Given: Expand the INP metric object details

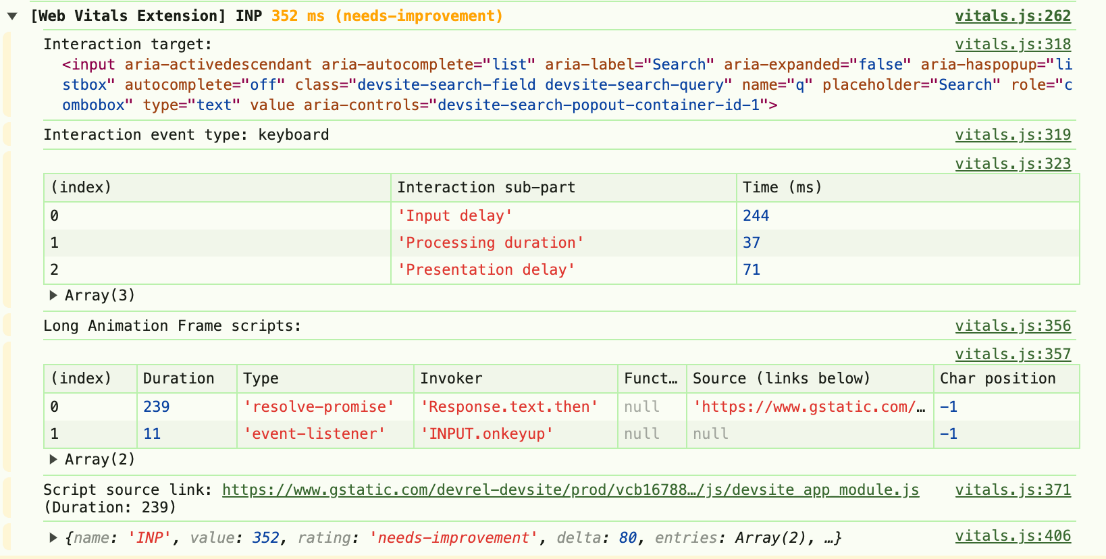Looking at the screenshot, I should [53, 538].
